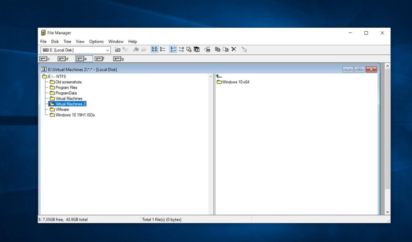
Task: Click the .. parent directory entry
Action: 218,76
